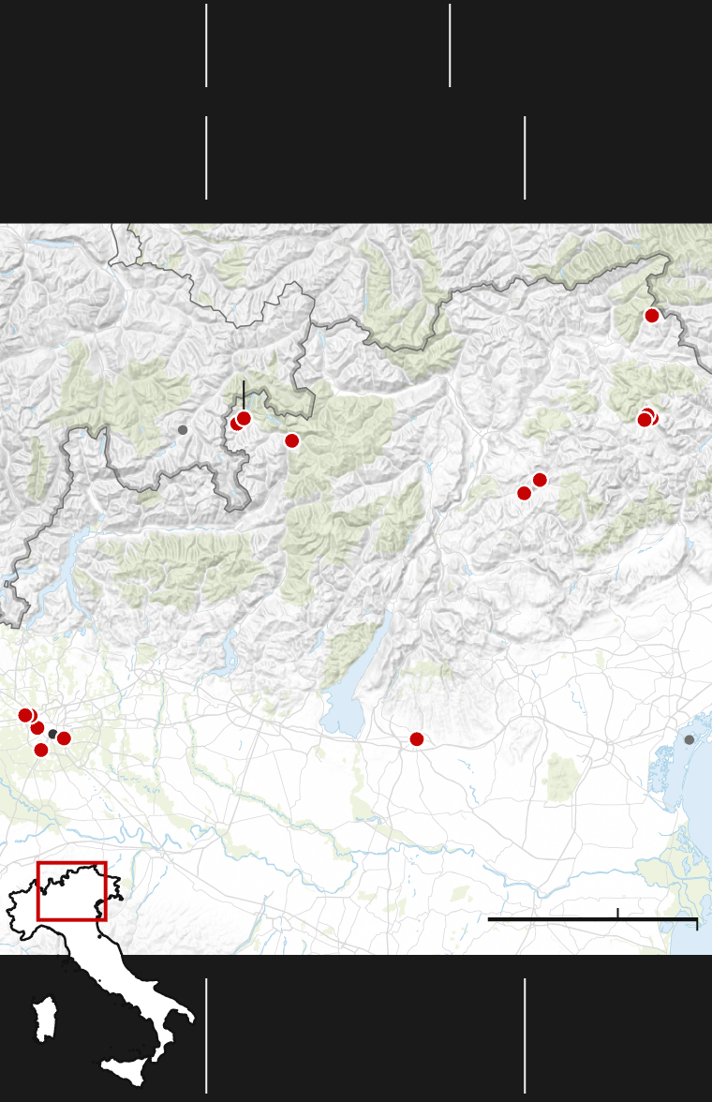
Task: Select the northeasternmost red marker near the border
Action: point(652,316)
